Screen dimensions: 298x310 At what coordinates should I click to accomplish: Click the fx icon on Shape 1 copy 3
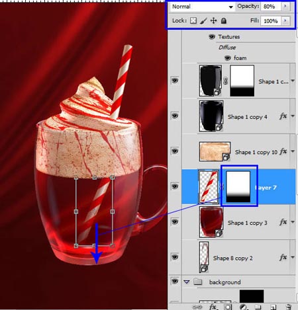[283, 222]
